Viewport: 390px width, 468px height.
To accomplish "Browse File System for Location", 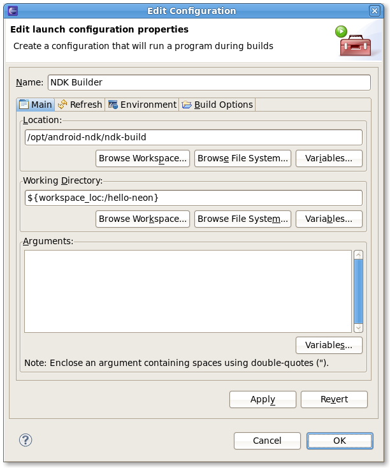I will pos(243,159).
